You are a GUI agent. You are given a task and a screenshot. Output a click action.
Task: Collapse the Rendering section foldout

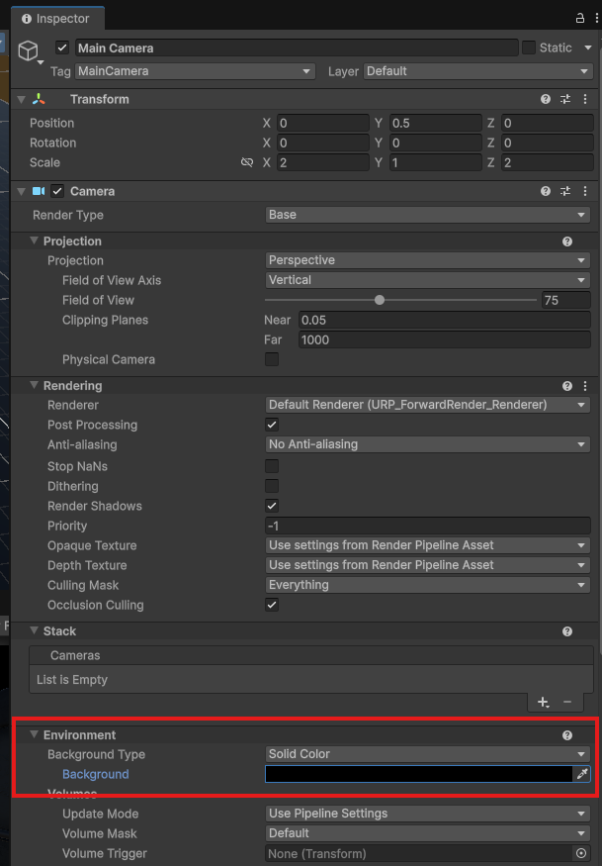pyautogui.click(x=35, y=386)
